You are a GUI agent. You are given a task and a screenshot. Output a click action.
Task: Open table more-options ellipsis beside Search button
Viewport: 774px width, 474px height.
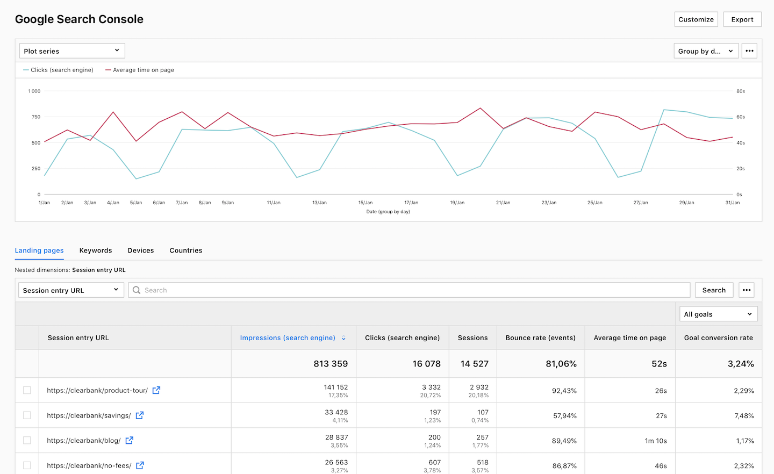coord(747,290)
